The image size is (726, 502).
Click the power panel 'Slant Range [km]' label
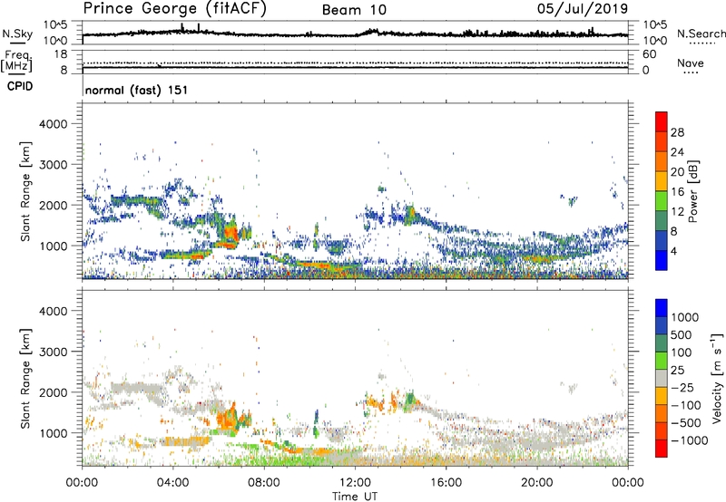[x=25, y=191]
